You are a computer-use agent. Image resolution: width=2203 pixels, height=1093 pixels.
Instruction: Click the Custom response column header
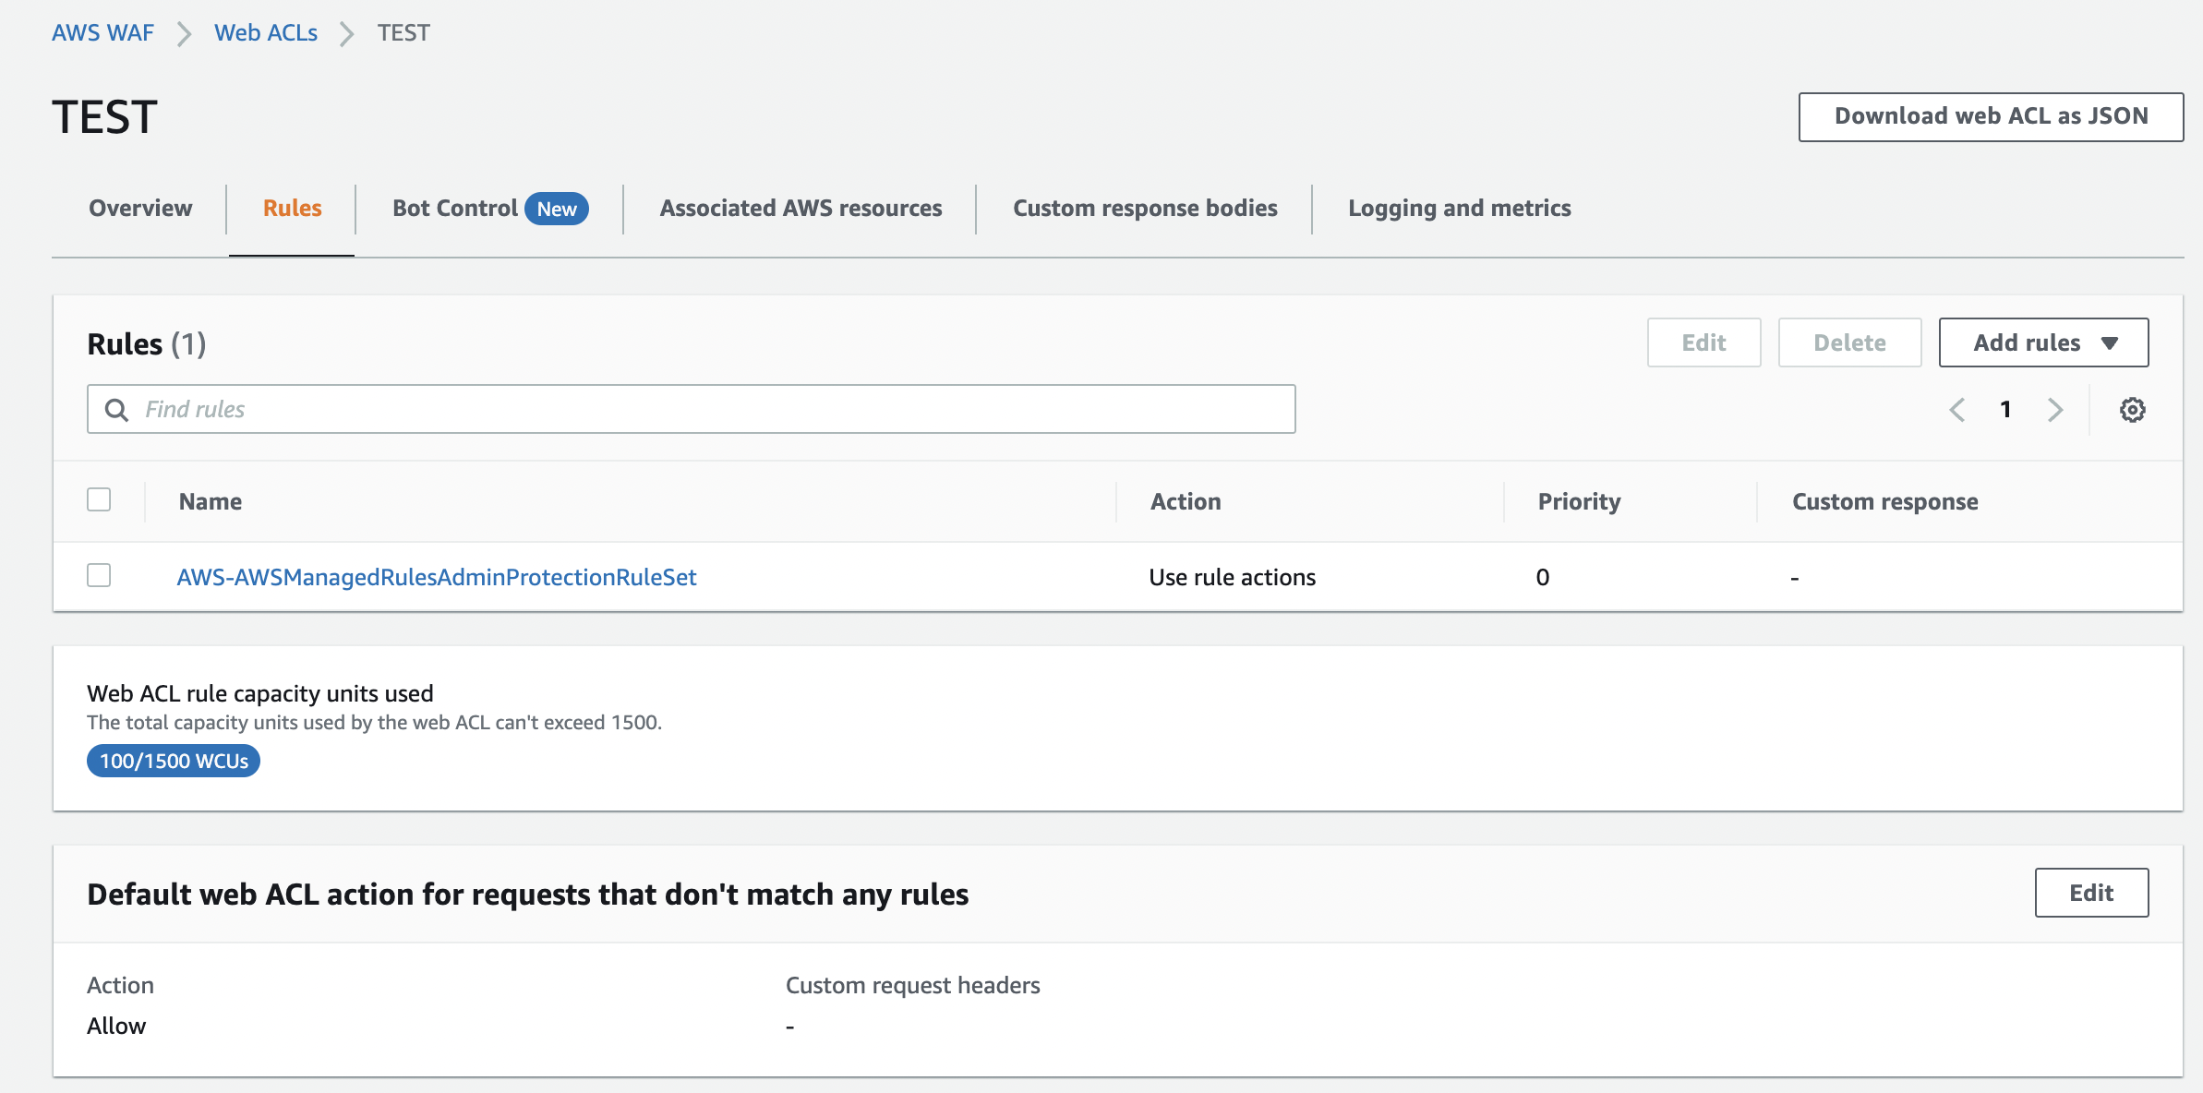click(1885, 501)
